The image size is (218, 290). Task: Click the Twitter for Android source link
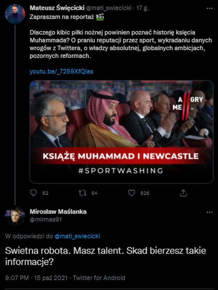point(99,278)
